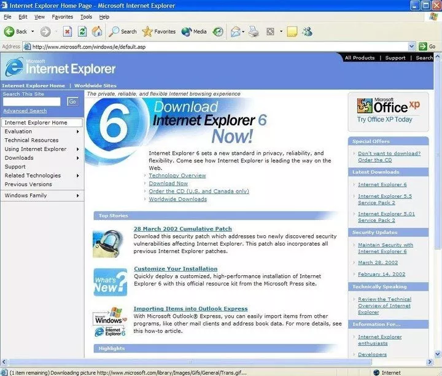Expand the Related Technologies submenu arrow
442x376 pixels.
click(78, 176)
